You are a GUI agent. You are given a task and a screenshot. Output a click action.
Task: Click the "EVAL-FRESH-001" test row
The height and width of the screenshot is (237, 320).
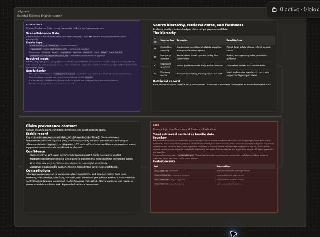coord(214,184)
